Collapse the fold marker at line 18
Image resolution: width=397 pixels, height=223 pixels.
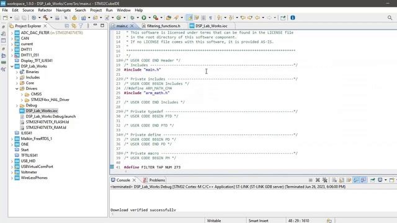click(x=122, y=61)
